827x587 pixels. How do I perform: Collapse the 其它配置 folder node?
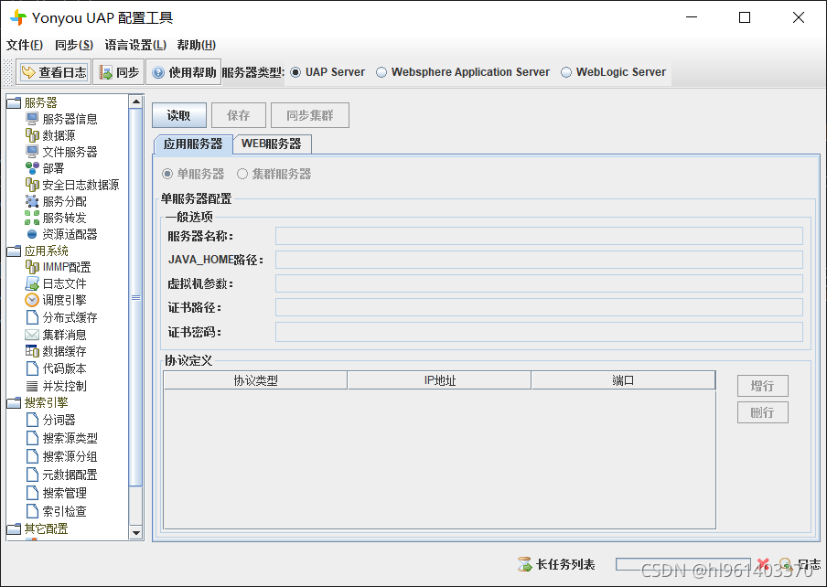(14, 528)
